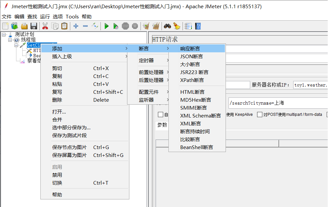
Task: Choose MD5Hex断言 menu item
Action: (x=197, y=100)
